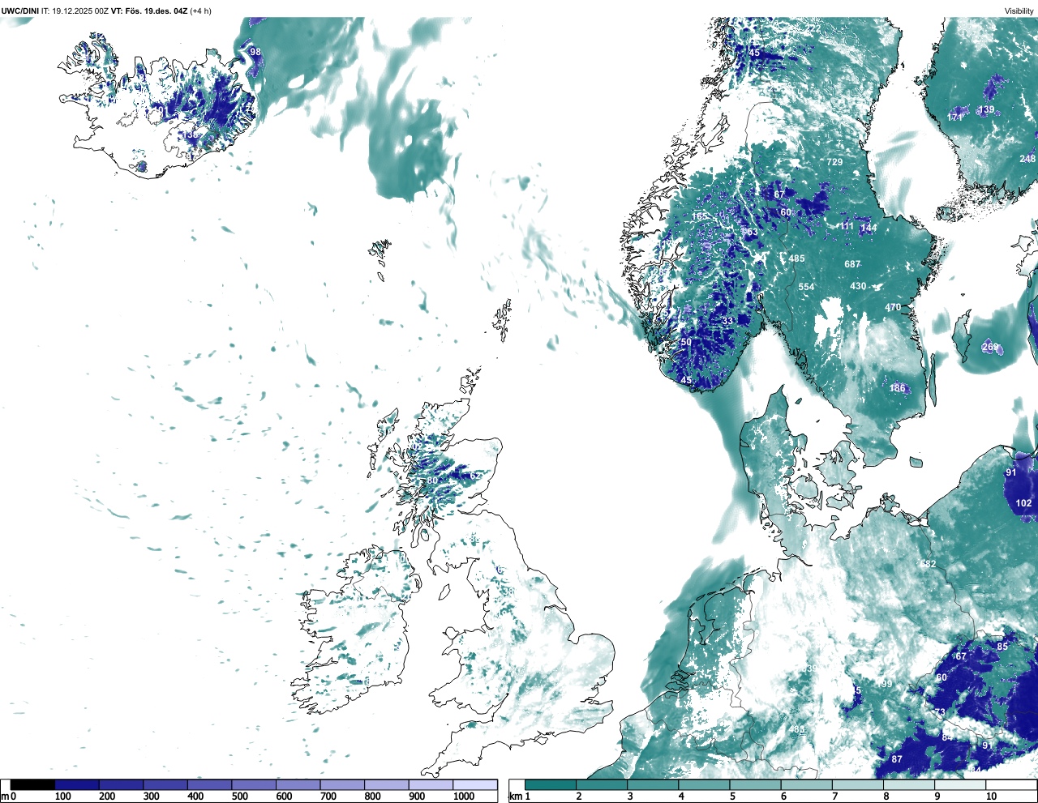Click the '470' visibility value on the map
The height and width of the screenshot is (803, 1038).
point(893,308)
